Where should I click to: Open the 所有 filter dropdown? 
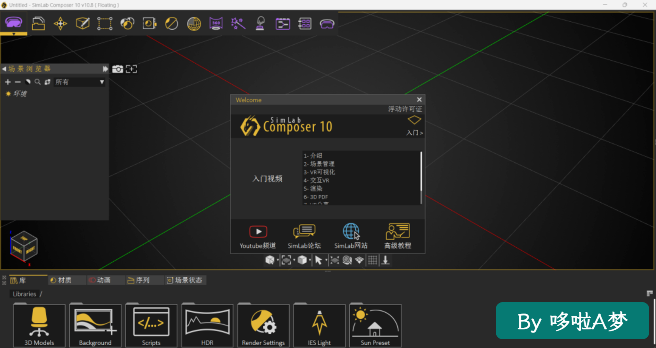coord(80,82)
